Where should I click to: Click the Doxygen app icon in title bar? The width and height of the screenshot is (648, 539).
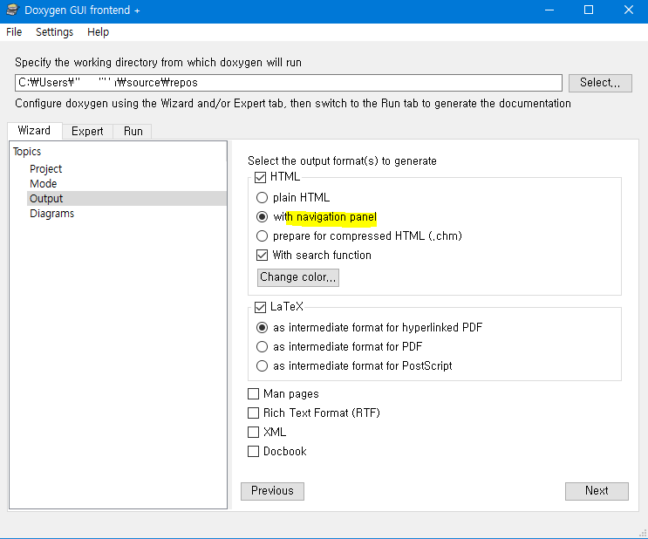pyautogui.click(x=13, y=10)
